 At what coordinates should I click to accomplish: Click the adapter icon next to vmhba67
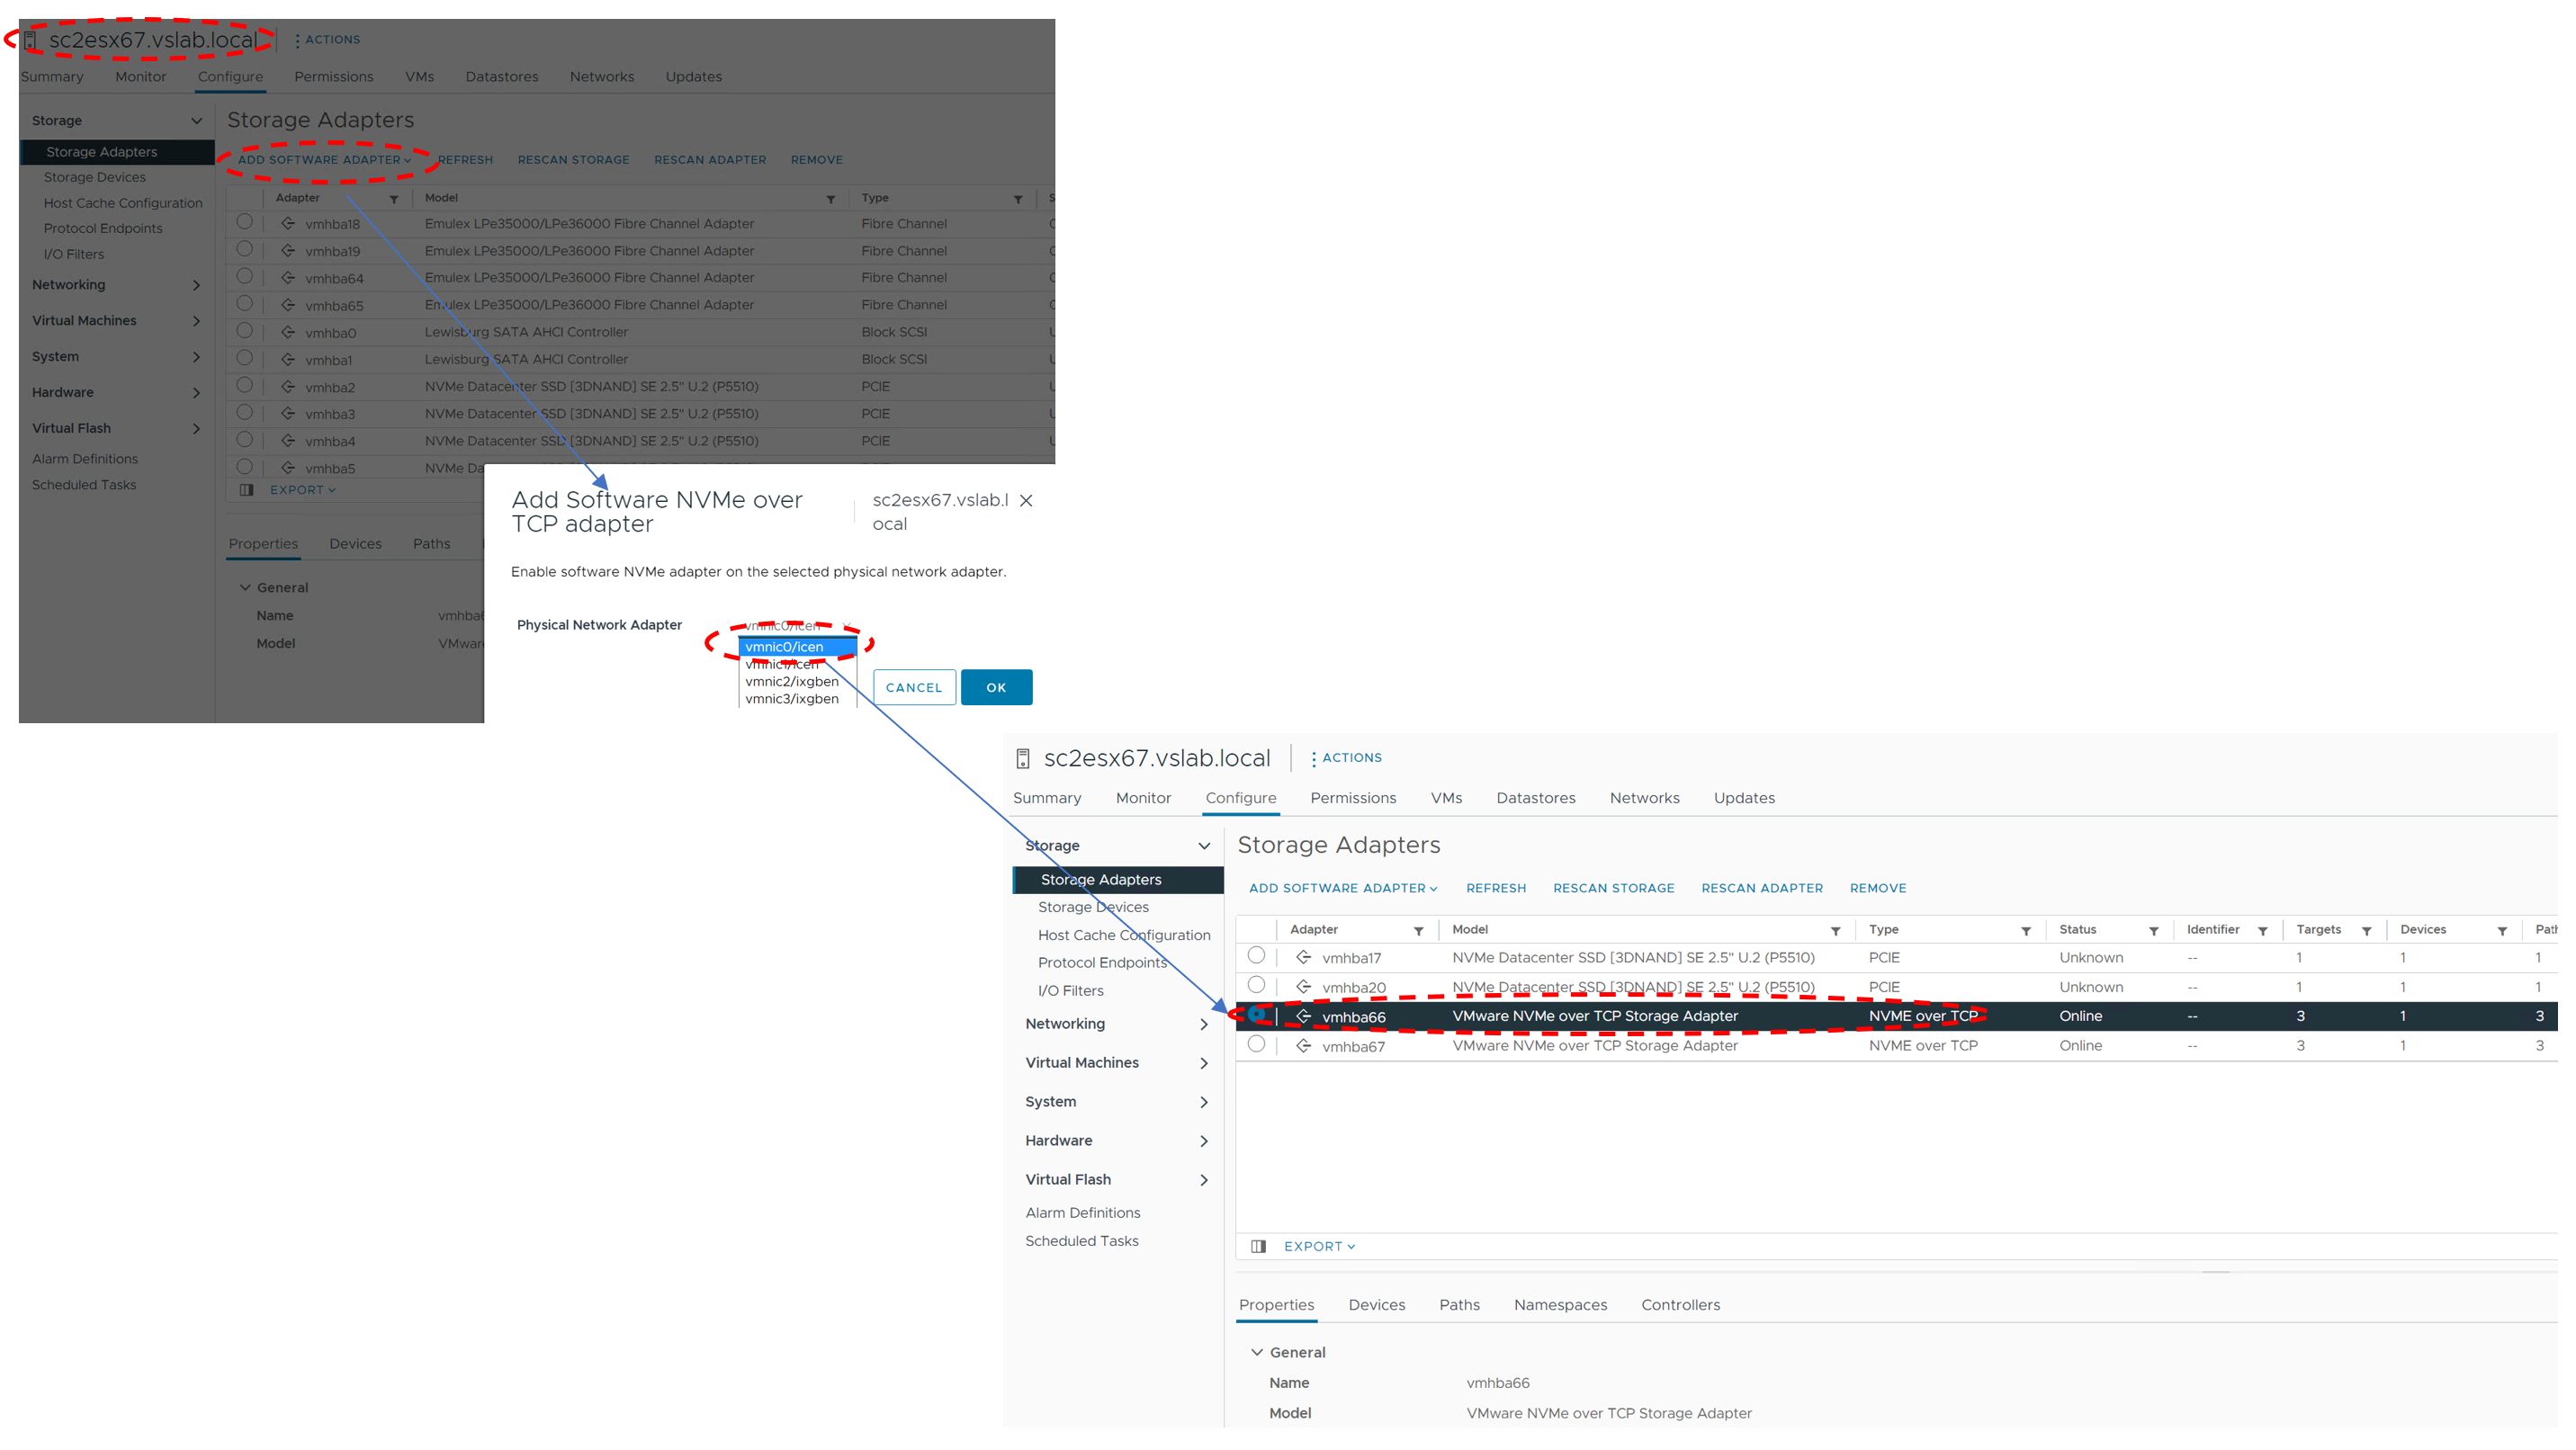(1303, 1046)
